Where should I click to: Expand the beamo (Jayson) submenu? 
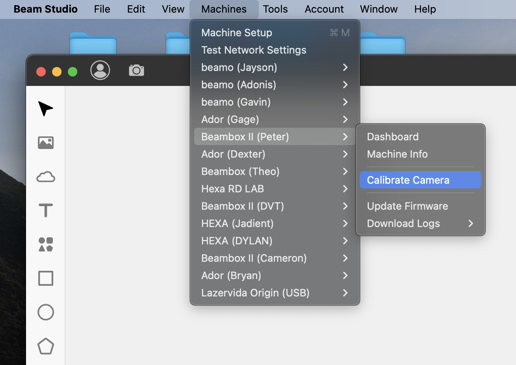[275, 67]
